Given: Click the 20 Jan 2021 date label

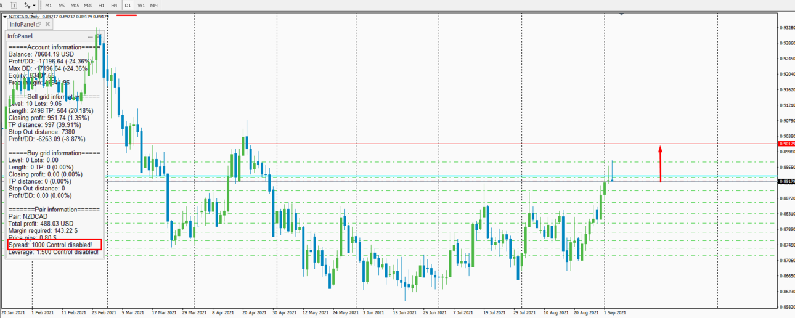Looking at the screenshot, I should pyautogui.click(x=14, y=312).
